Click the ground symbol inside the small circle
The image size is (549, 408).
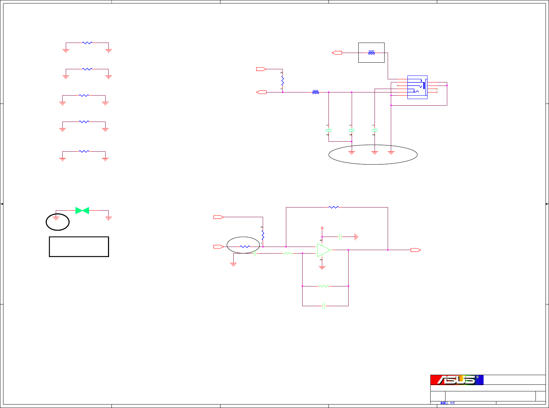tap(56, 218)
